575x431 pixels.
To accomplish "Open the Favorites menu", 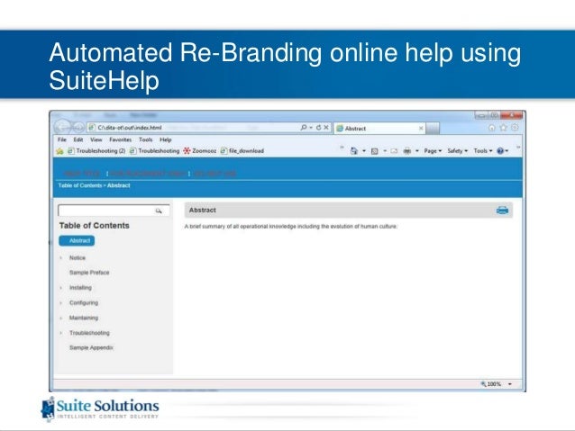I will (120, 139).
